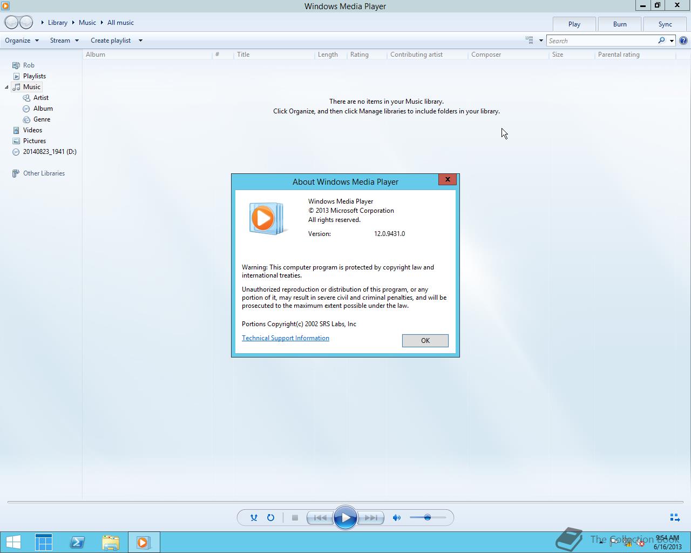Image resolution: width=691 pixels, height=553 pixels.
Task: Open the View options icon
Action: pos(529,41)
